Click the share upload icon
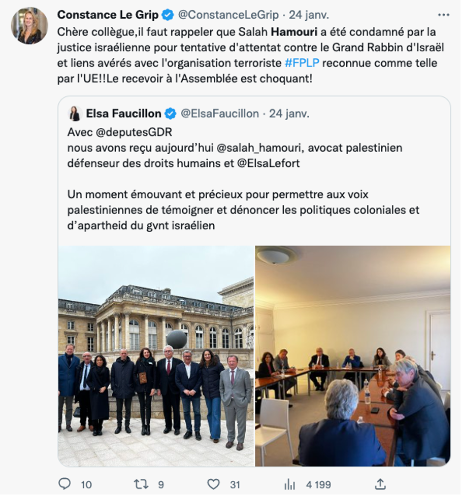This screenshot has width=461, height=495. click(x=380, y=483)
